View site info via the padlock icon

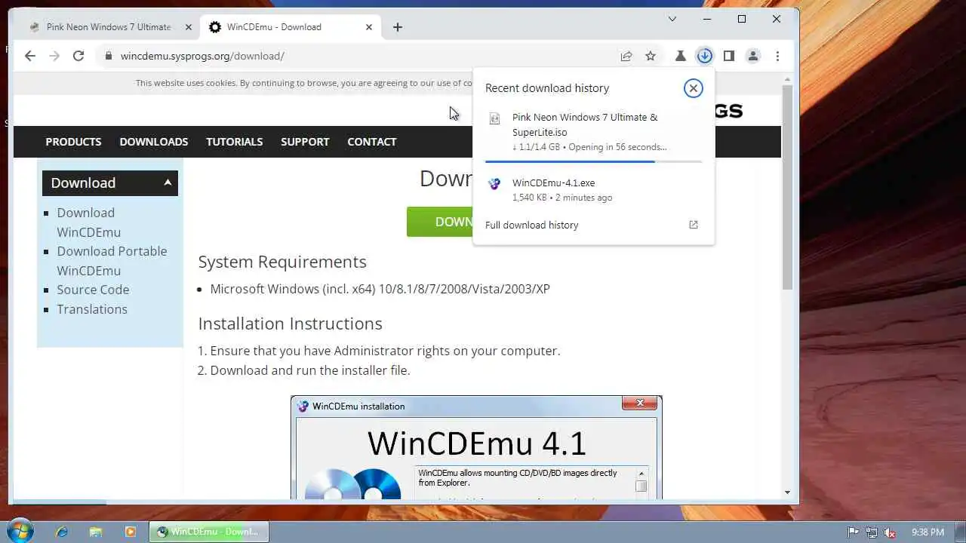109,56
